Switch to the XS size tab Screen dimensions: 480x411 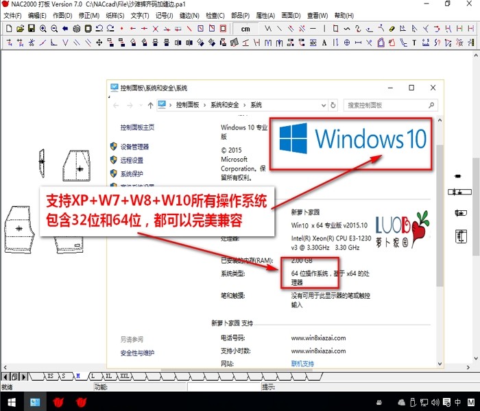51,376
